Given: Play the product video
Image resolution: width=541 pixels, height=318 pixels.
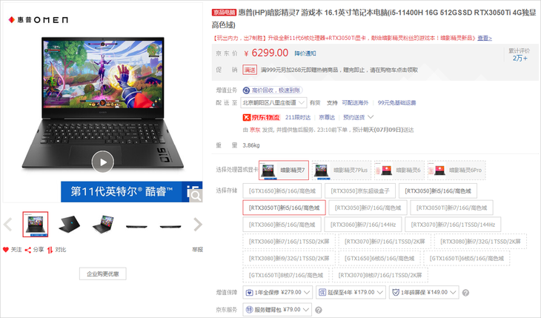Looking at the screenshot, I should tap(102, 161).
